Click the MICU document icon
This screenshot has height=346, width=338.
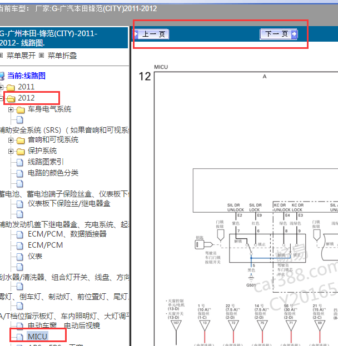20,337
